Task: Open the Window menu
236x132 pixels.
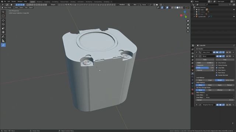Action: click(20, 1)
